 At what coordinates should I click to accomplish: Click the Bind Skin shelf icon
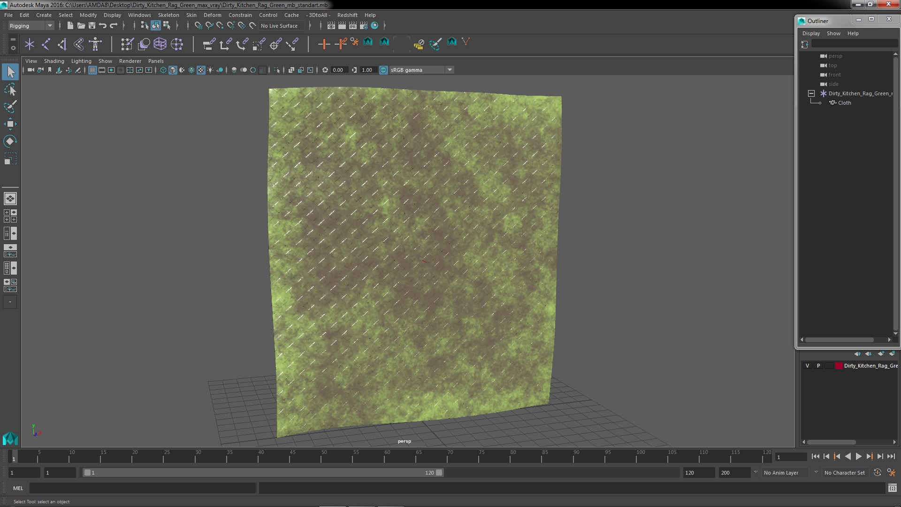(x=79, y=45)
